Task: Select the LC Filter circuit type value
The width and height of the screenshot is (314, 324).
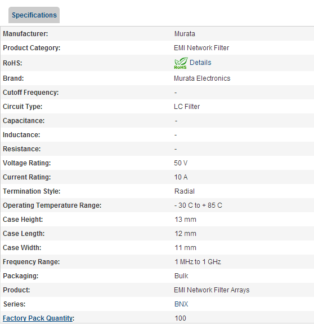Action: coord(187,107)
